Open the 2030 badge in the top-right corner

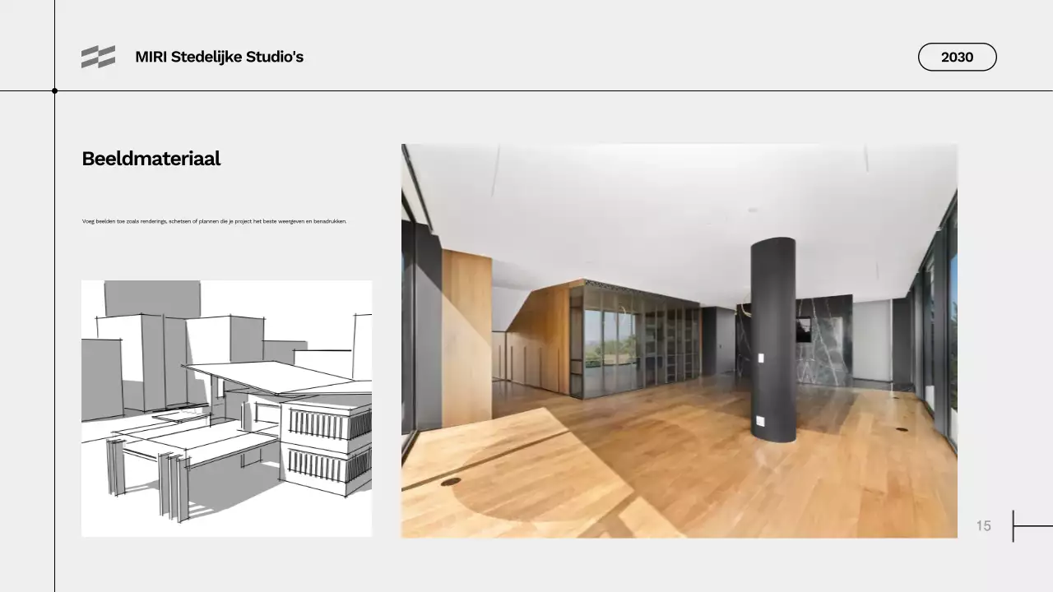[x=957, y=57]
